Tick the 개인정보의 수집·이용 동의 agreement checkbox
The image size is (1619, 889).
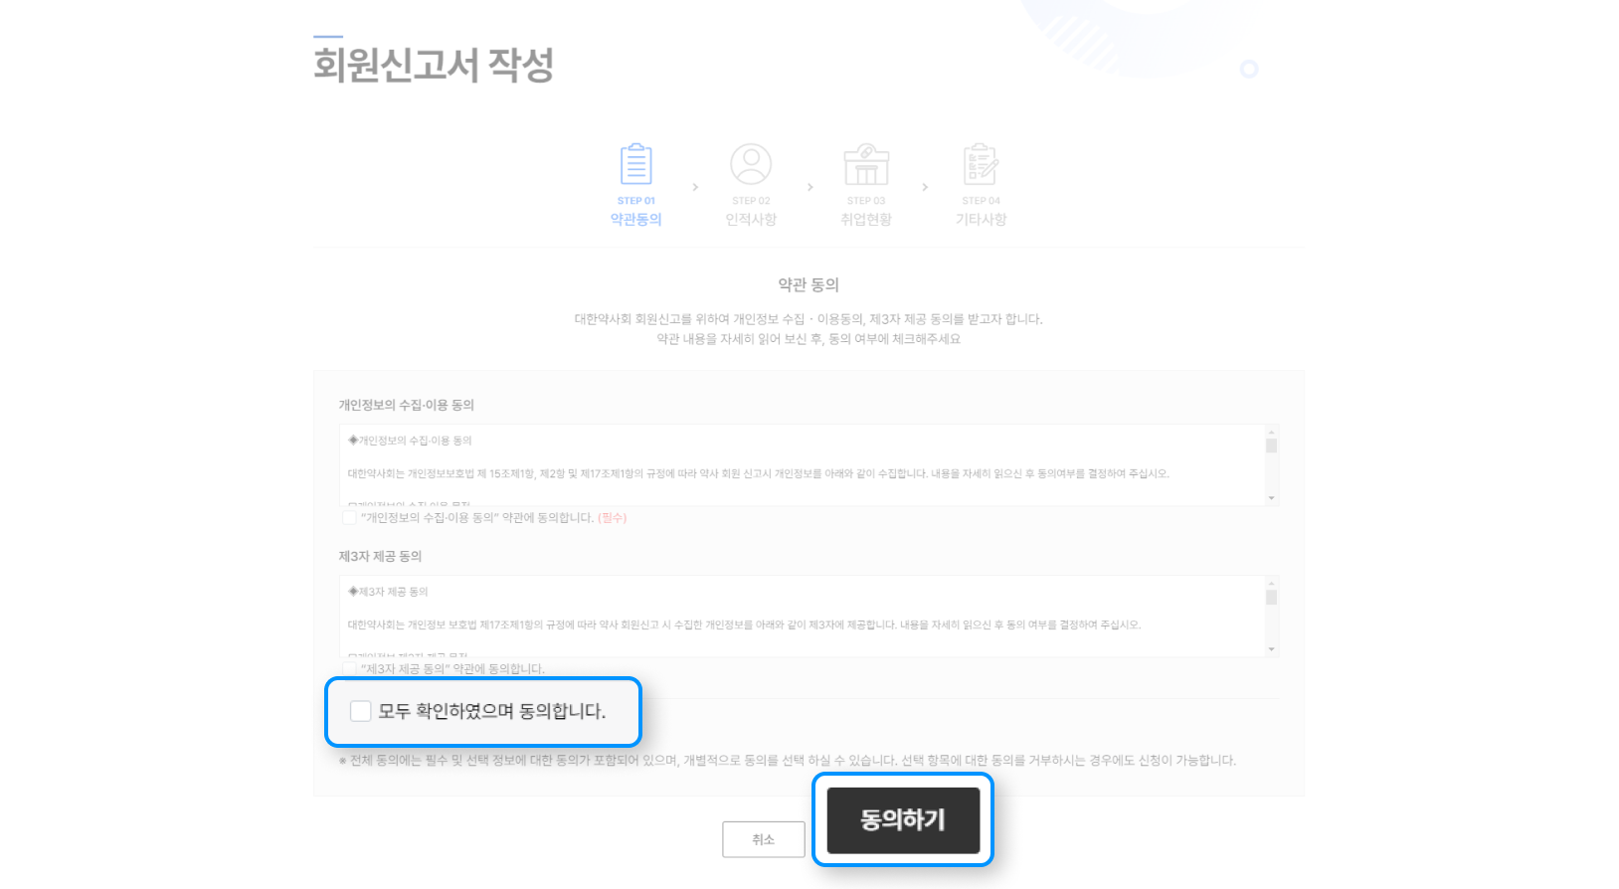pyautogui.click(x=349, y=517)
